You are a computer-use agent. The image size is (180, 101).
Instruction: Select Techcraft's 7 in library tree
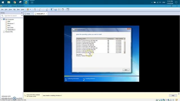pos(11,30)
